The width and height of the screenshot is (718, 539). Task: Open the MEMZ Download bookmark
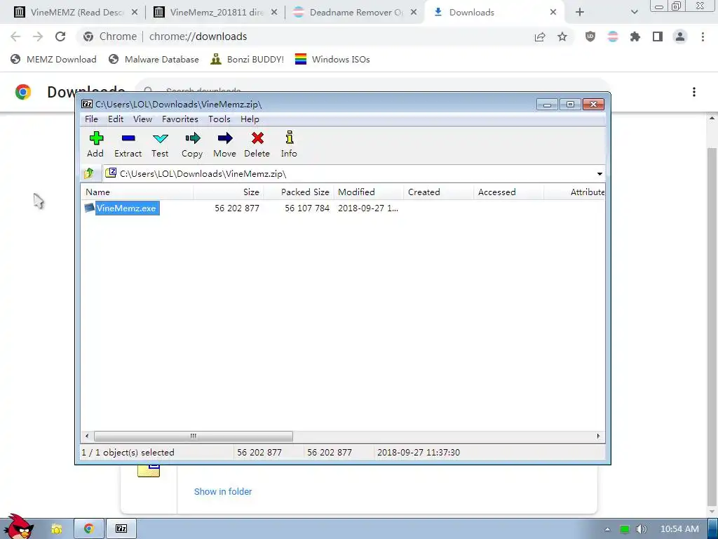(53, 60)
